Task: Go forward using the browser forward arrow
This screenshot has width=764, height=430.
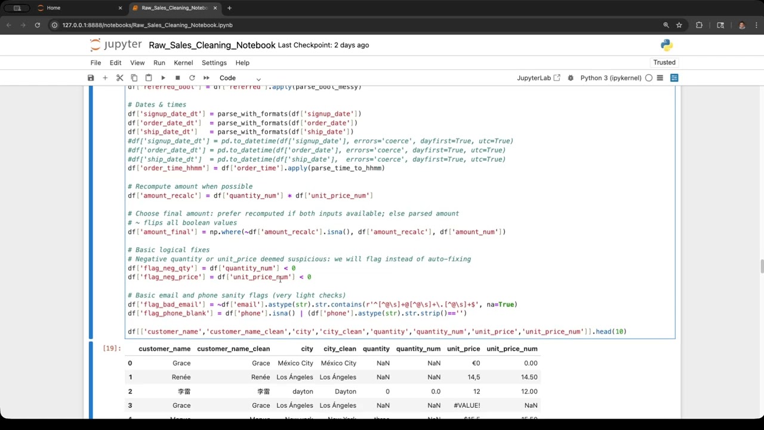Action: (x=23, y=25)
